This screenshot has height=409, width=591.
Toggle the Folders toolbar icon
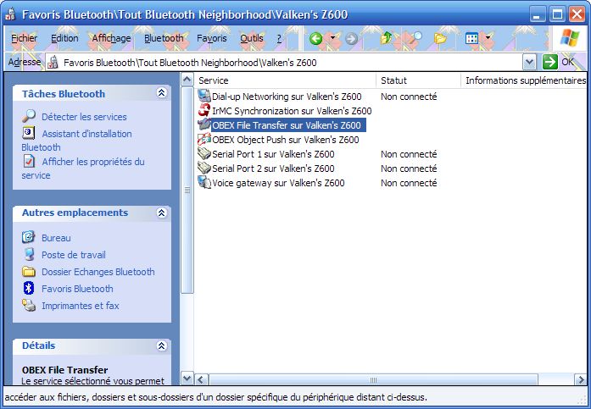440,38
